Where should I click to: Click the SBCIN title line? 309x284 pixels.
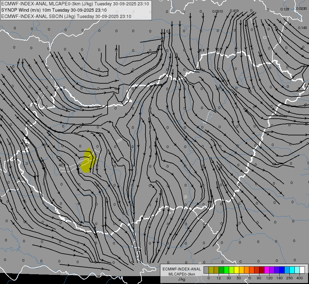pyautogui.click(x=66, y=16)
